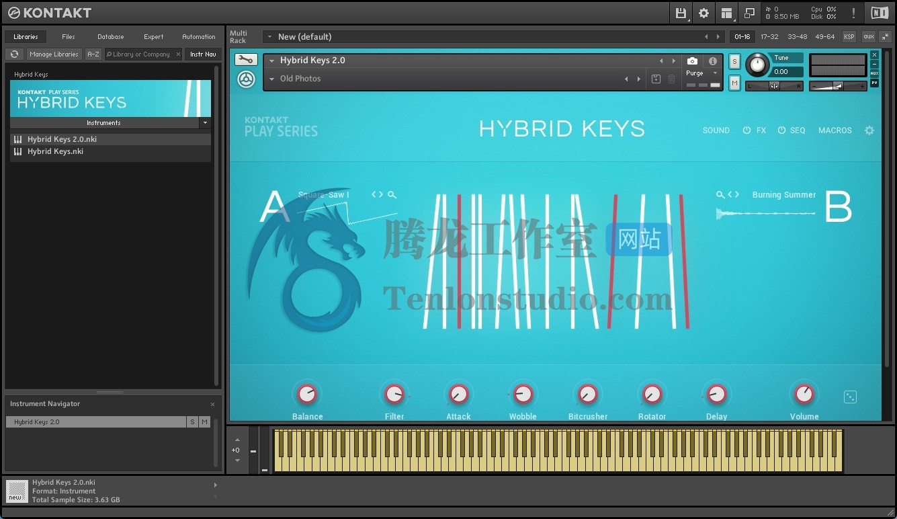Click the panic exclamation mark icon
This screenshot has height=519, width=897.
pos(854,13)
